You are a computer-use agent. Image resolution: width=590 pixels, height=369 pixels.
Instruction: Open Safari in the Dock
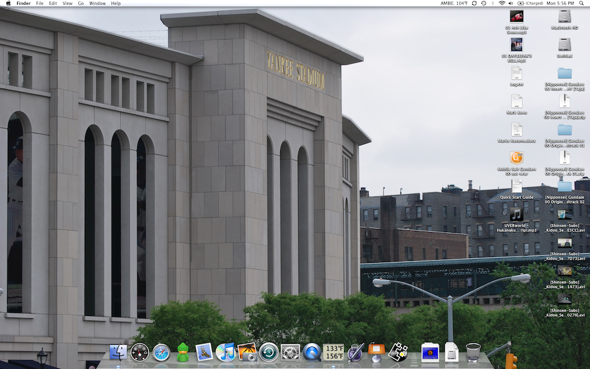[x=161, y=353]
